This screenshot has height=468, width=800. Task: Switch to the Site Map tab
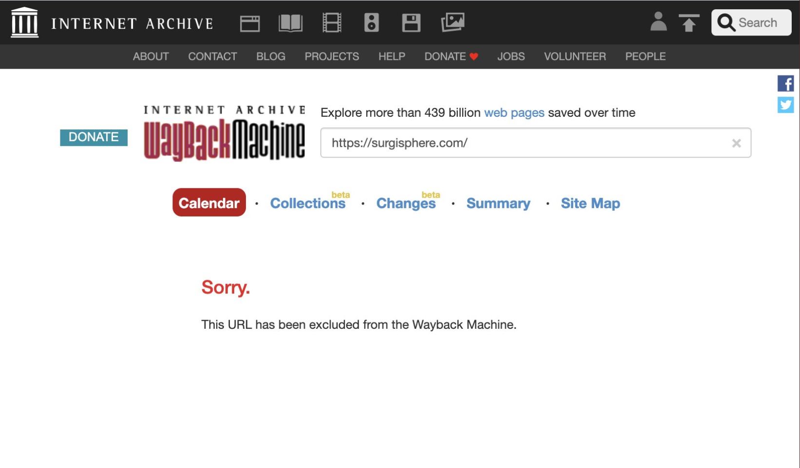[590, 203]
